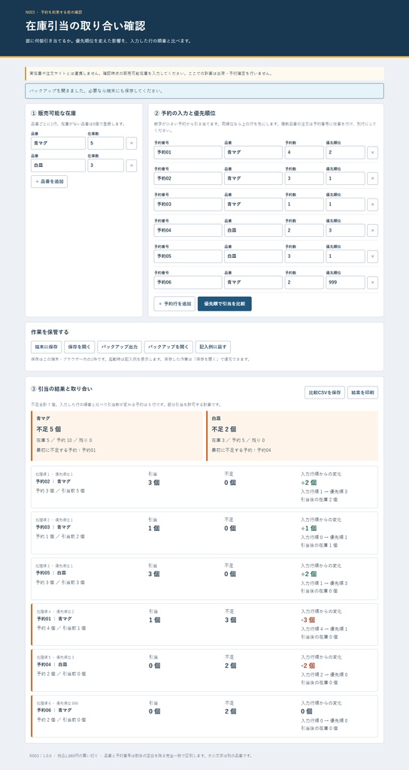
Task: Click the 白皿 不足 2 個 summary card
Action: click(x=292, y=436)
